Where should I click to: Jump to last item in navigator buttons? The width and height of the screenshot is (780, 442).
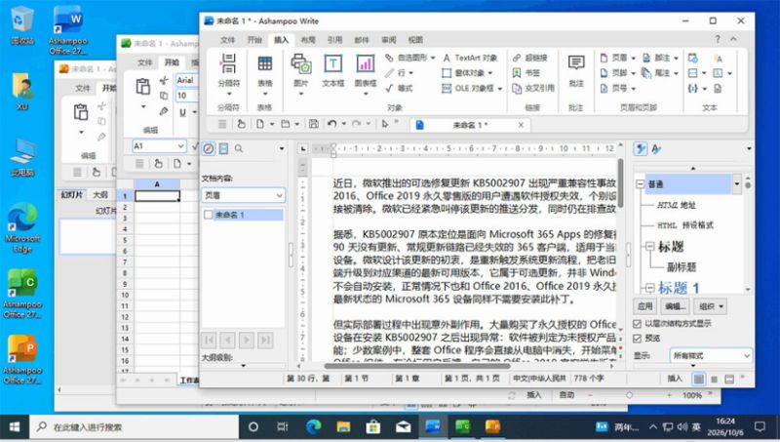(x=265, y=341)
